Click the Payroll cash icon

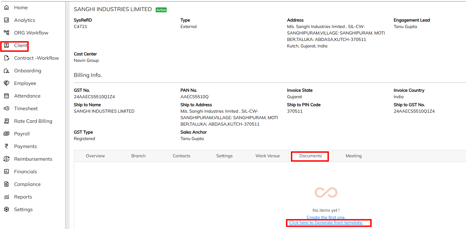(x=6, y=134)
